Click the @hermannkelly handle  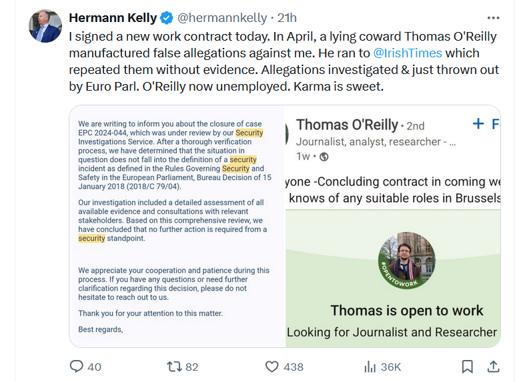tap(221, 18)
